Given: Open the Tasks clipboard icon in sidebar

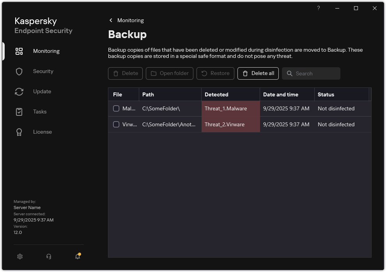Looking at the screenshot, I should pos(19,112).
